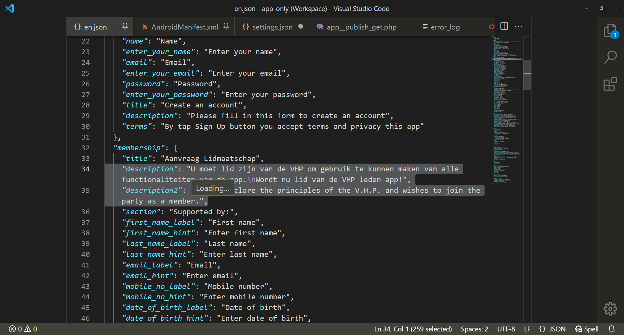624x335 pixels.
Task: Click the "email_hint" key on line 42
Action: coord(147,276)
